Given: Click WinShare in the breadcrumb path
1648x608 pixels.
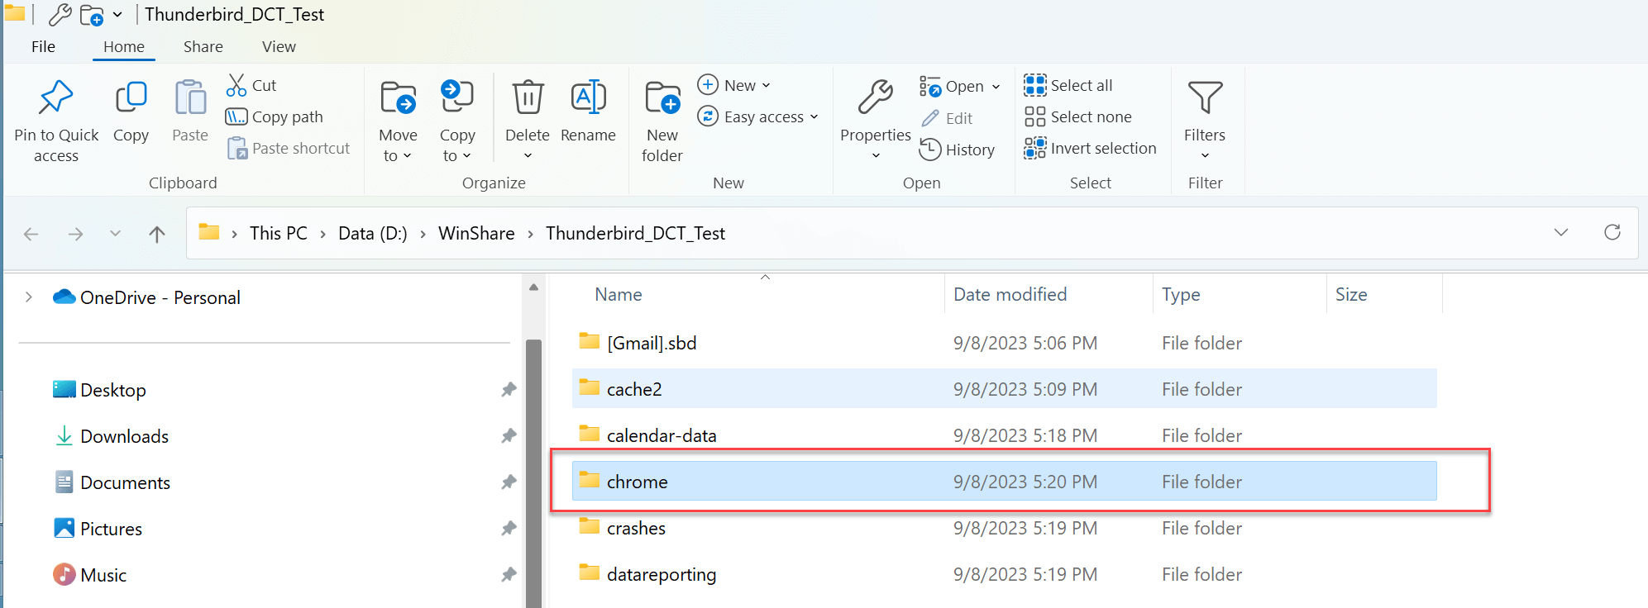Looking at the screenshot, I should (x=476, y=234).
